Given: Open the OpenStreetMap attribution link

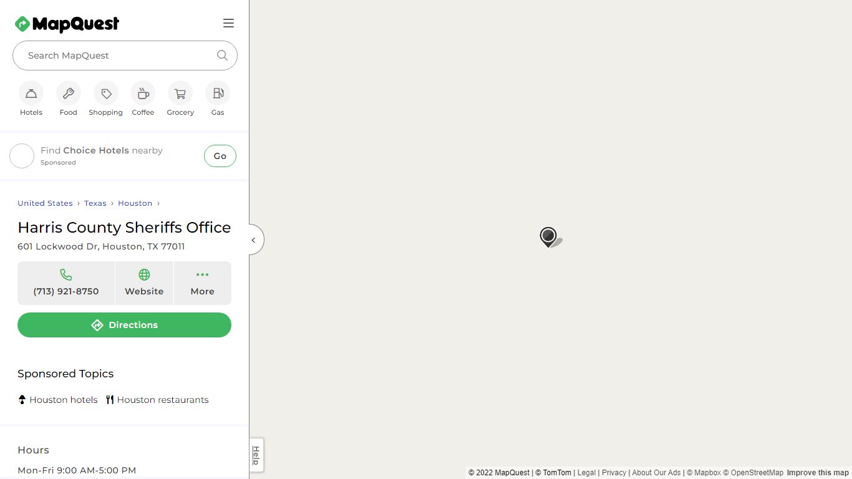Looking at the screenshot, I should pos(753,473).
